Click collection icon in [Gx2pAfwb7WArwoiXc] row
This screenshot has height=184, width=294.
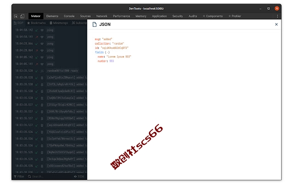42,139
